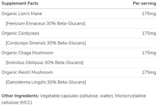This screenshot has height=107, width=161.
Task: Click the Supplement Facts heading
Action: (20, 3)
